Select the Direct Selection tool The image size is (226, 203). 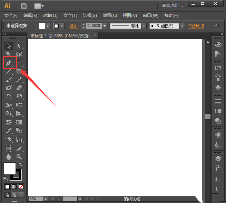[19, 46]
